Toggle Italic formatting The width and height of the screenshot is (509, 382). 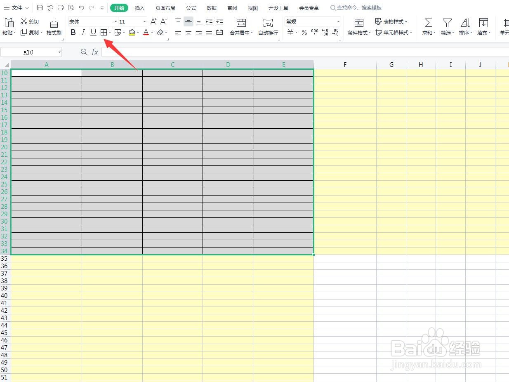(83, 32)
